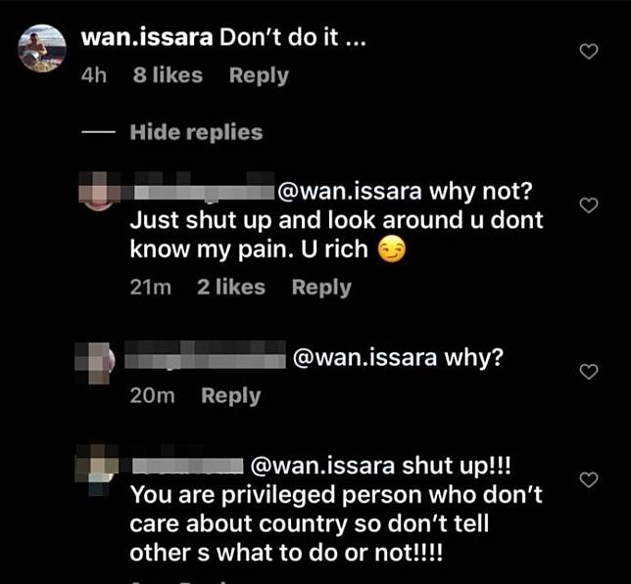Reply to the wan.issara 4h comment
Image resolution: width=631 pixels, height=584 pixels.
coord(259,75)
